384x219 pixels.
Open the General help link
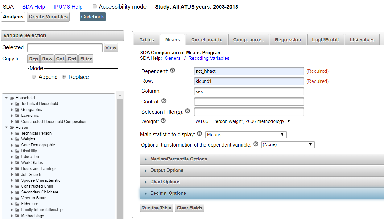click(173, 58)
